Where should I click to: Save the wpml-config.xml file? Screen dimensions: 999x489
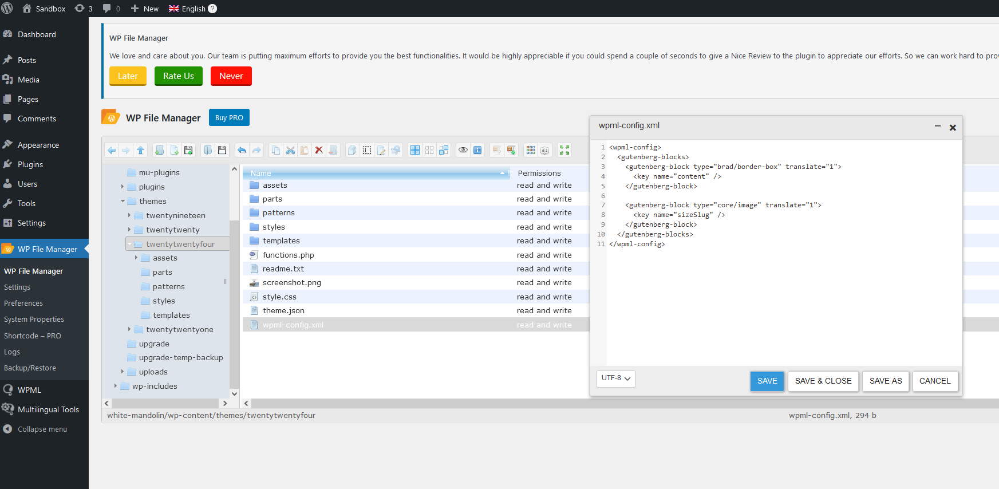pyautogui.click(x=767, y=381)
